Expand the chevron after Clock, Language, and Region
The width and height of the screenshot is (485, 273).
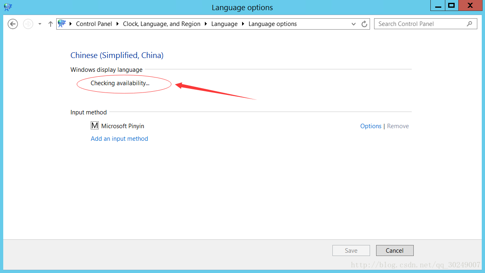(206, 24)
